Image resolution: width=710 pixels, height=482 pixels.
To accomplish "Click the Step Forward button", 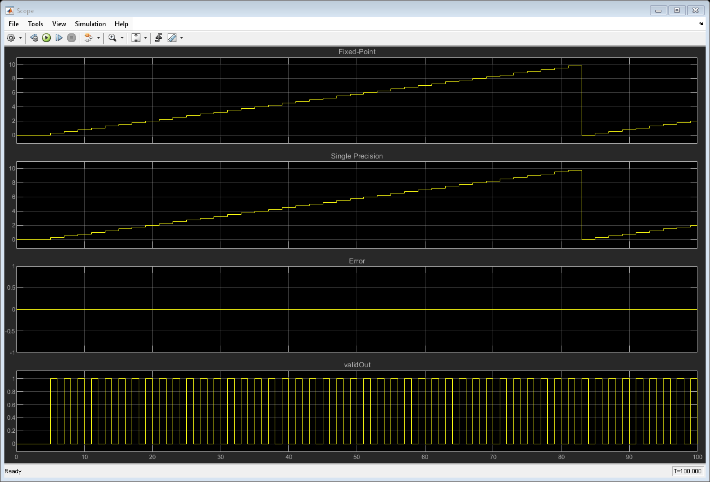I will (59, 38).
